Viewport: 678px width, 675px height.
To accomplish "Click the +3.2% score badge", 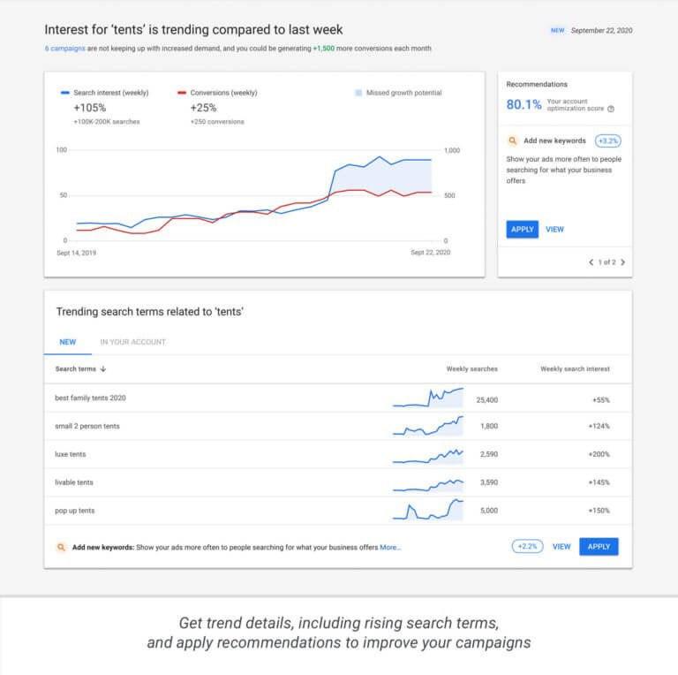I will pos(608,140).
